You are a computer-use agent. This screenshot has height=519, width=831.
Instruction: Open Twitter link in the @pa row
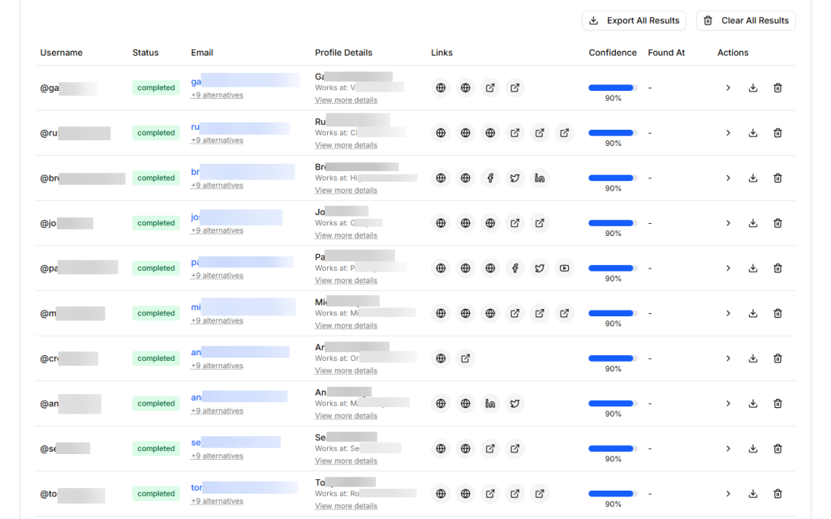pyautogui.click(x=540, y=268)
